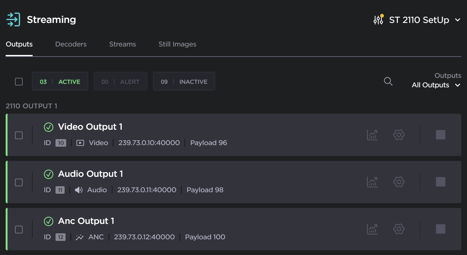The width and height of the screenshot is (467, 255).
Task: Stop Video Output 1 stream
Action: 440,135
